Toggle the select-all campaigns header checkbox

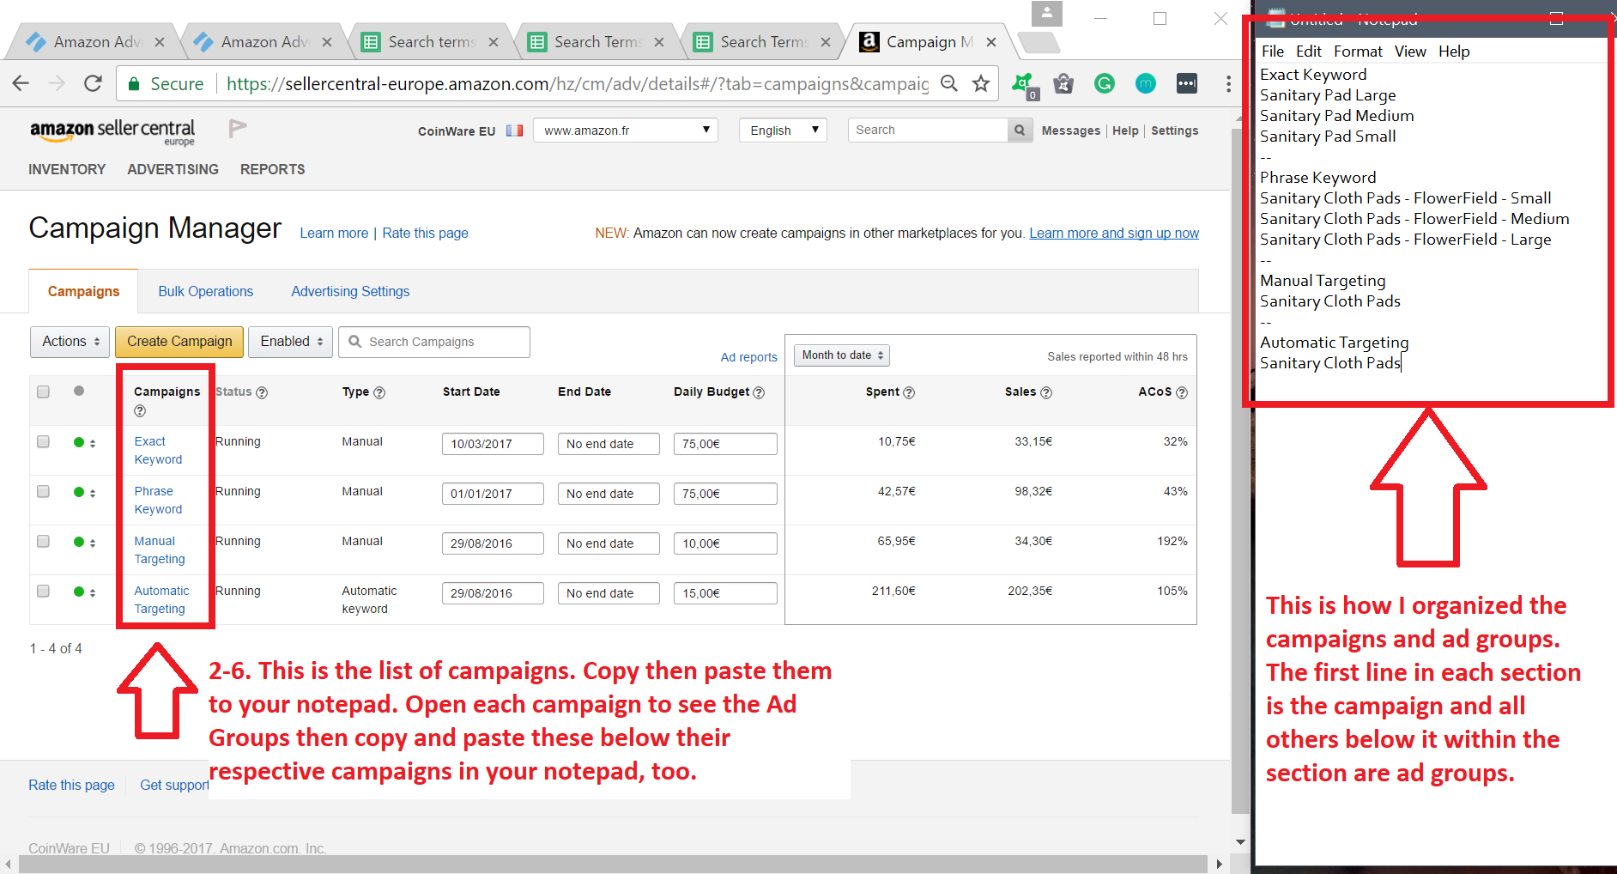click(44, 391)
